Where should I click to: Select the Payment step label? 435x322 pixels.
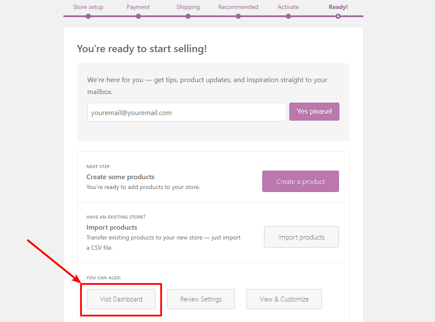(x=138, y=7)
